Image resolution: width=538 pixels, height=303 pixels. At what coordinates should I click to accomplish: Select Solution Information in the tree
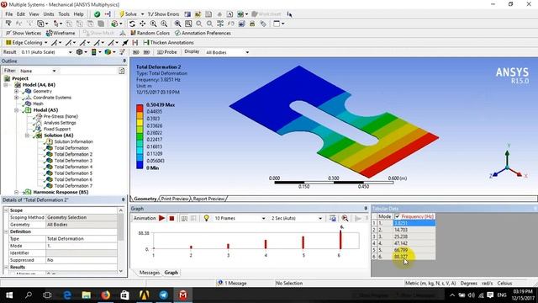tap(73, 141)
